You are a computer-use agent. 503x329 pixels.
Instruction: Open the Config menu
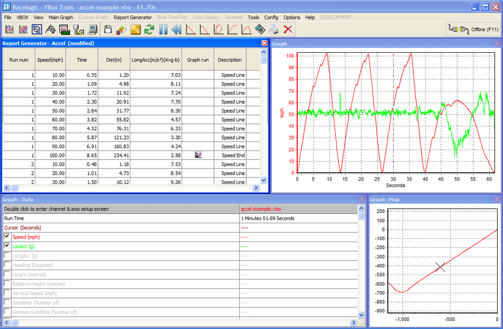click(271, 17)
